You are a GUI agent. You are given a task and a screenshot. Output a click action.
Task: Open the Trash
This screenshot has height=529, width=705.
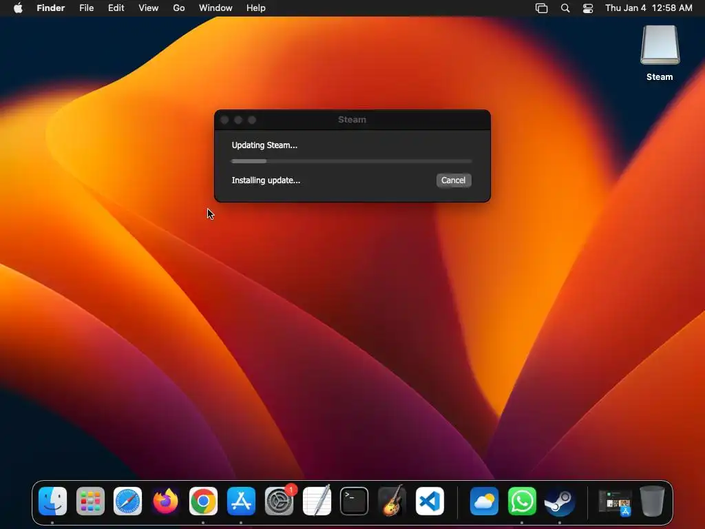pyautogui.click(x=652, y=501)
